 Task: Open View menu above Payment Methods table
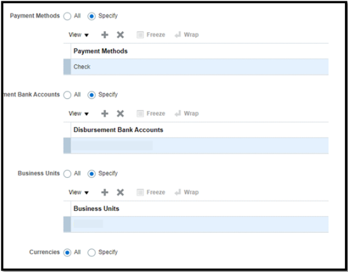(78, 35)
